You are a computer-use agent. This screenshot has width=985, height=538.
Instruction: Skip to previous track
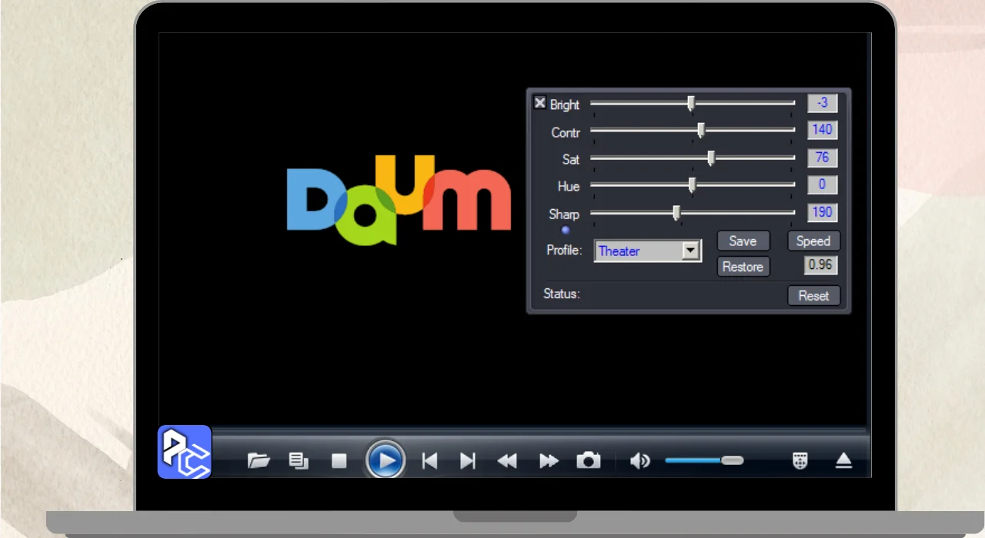[429, 460]
